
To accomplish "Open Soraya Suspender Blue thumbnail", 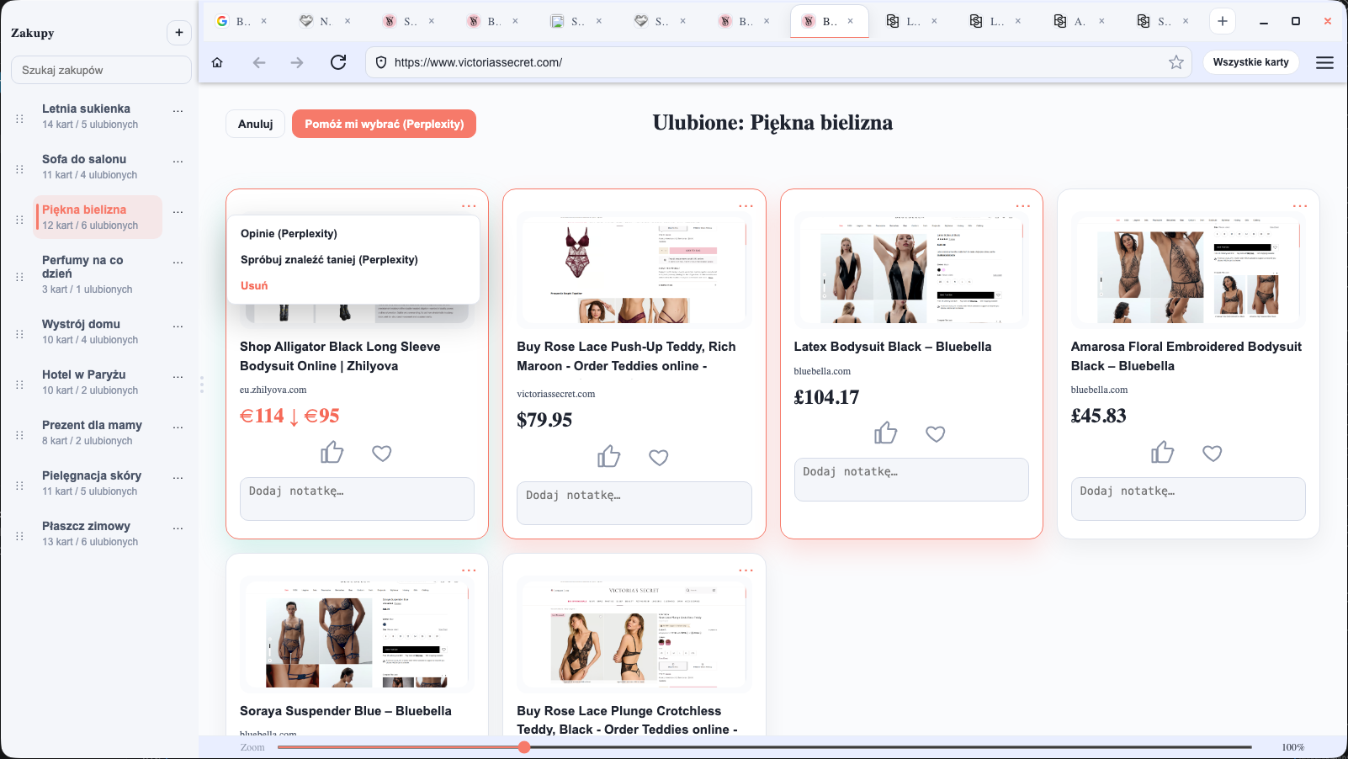I will [357, 634].
